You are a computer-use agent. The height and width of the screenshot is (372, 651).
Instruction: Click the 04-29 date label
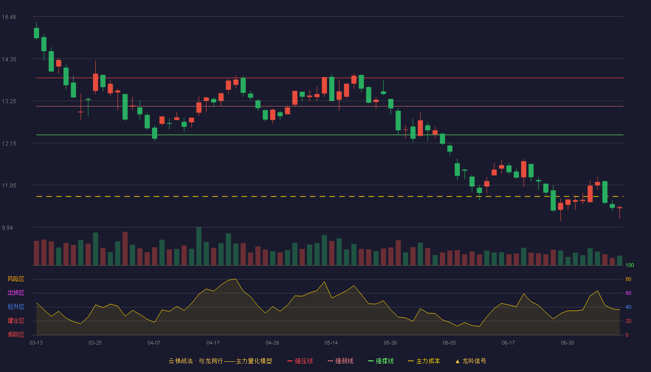tap(272, 343)
